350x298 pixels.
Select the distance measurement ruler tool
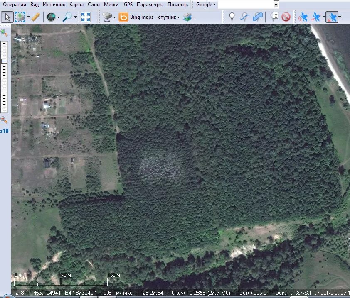(x=35, y=17)
